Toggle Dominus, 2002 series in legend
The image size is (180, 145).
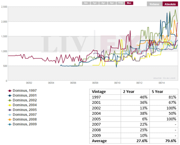click(x=22, y=100)
